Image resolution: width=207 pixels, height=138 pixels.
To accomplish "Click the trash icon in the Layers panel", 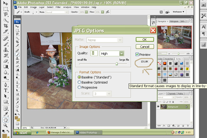I will coord(188,126).
